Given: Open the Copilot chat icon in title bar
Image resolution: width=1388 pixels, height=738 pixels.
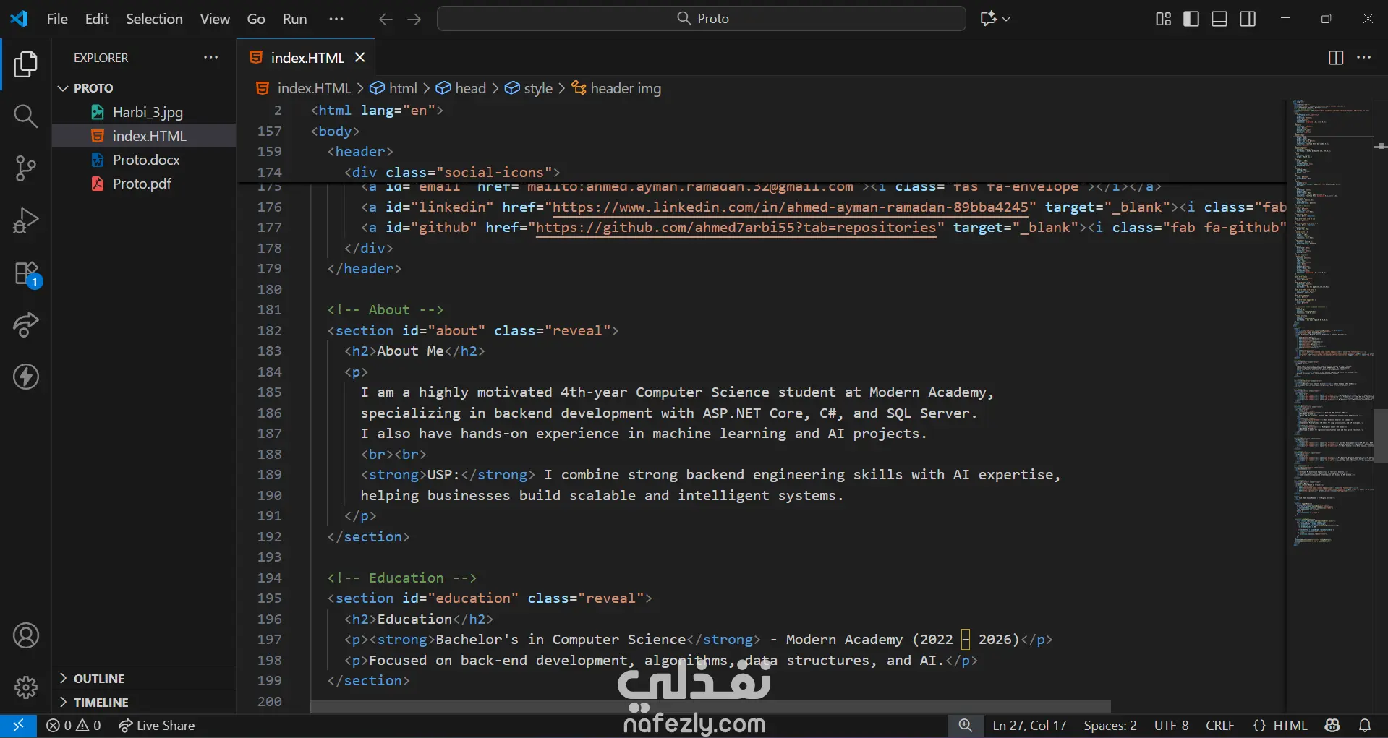Looking at the screenshot, I should tap(988, 19).
